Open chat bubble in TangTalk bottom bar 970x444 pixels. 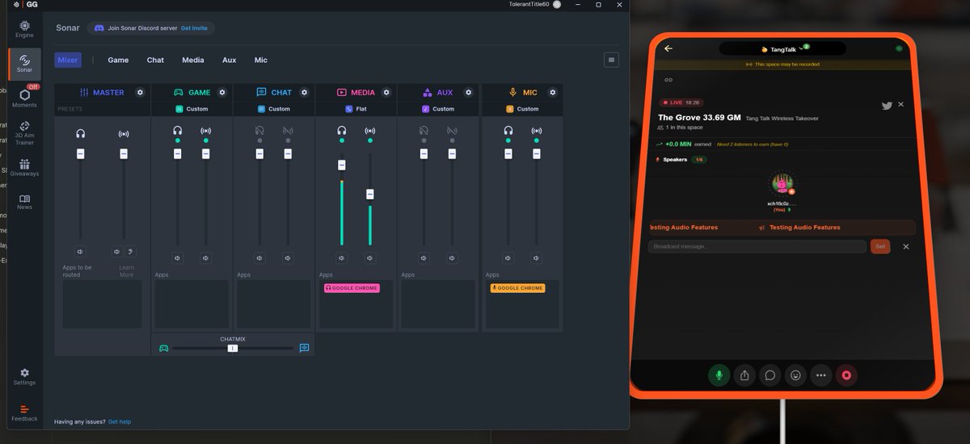770,375
